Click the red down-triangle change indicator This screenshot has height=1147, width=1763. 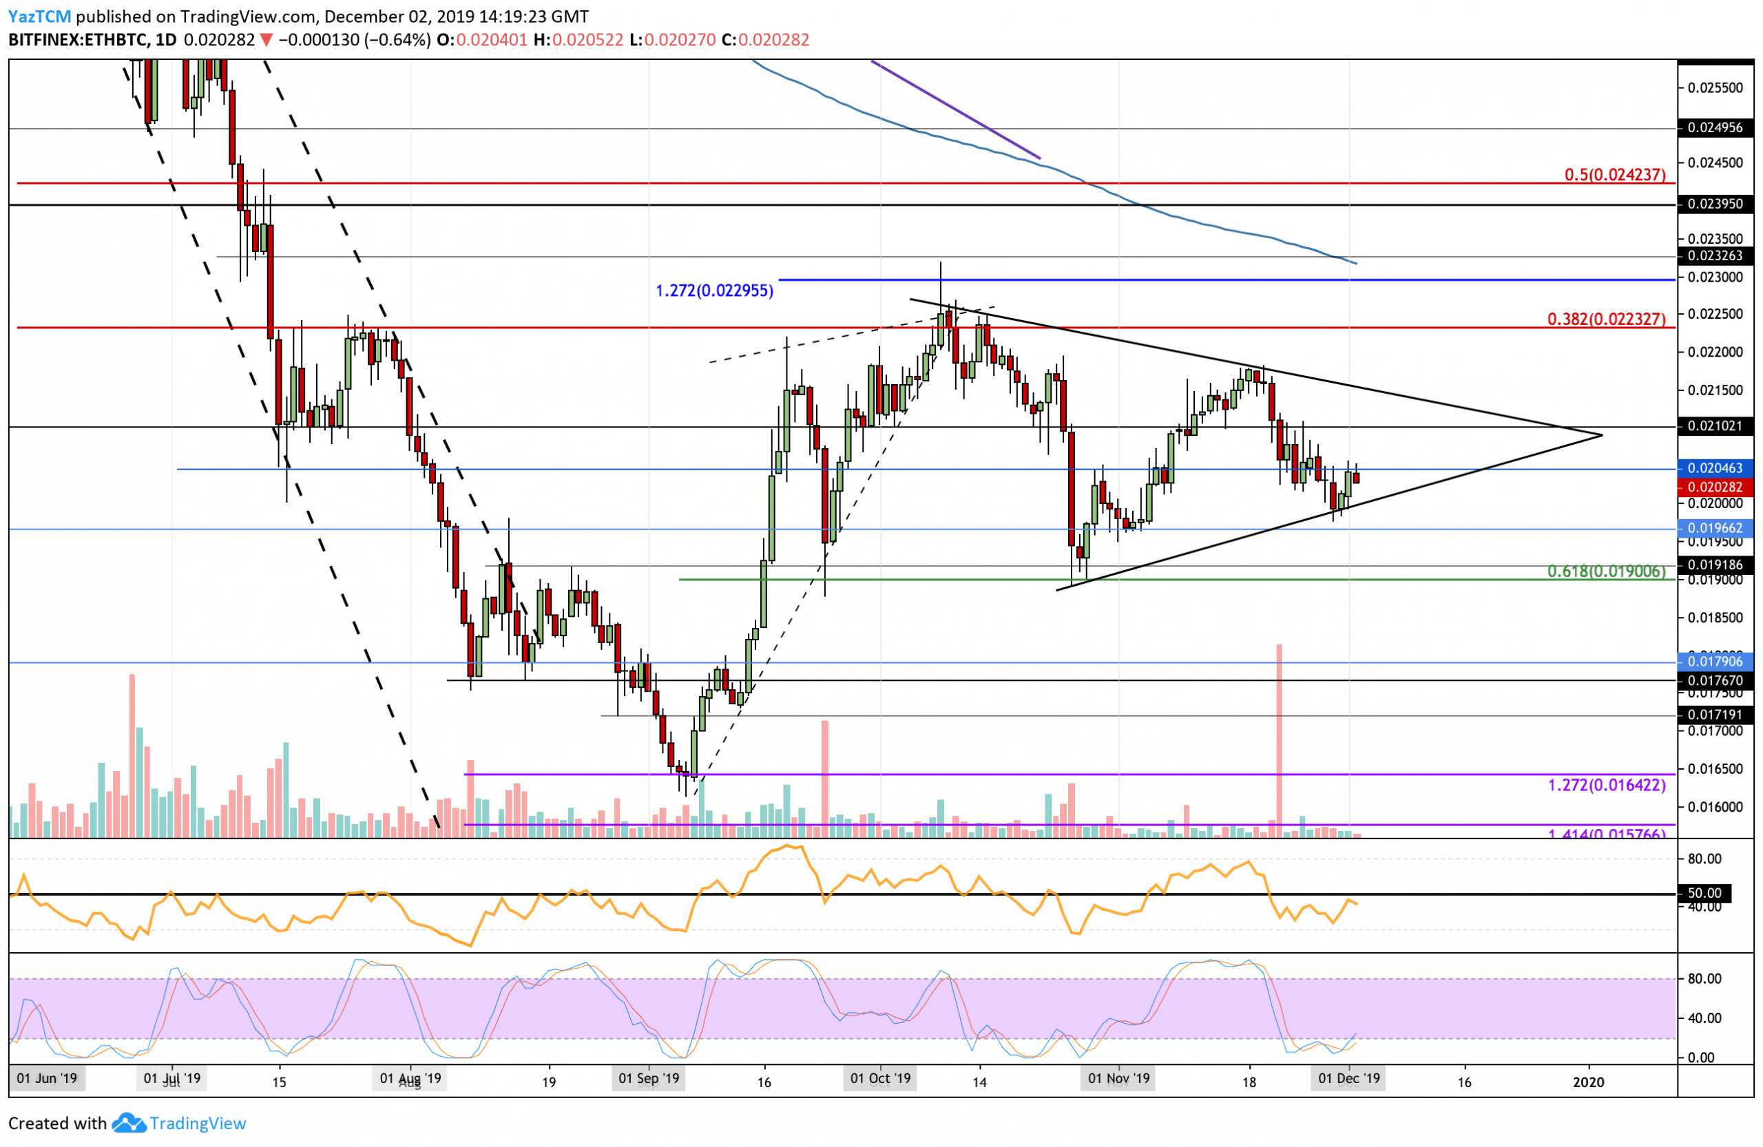266,41
